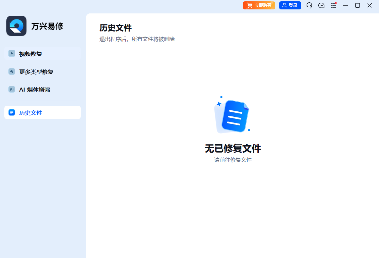Click the orange 立即购买 button

259,5
